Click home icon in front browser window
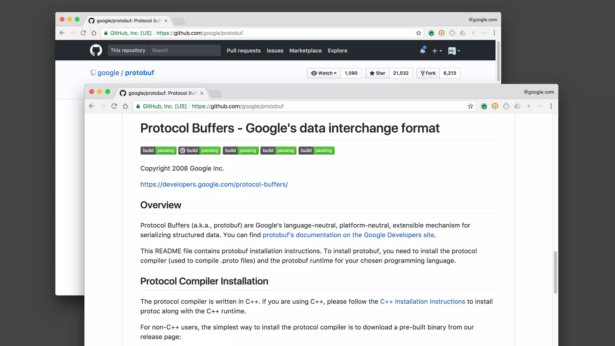Viewport: 615px width, 346px height. [125, 106]
